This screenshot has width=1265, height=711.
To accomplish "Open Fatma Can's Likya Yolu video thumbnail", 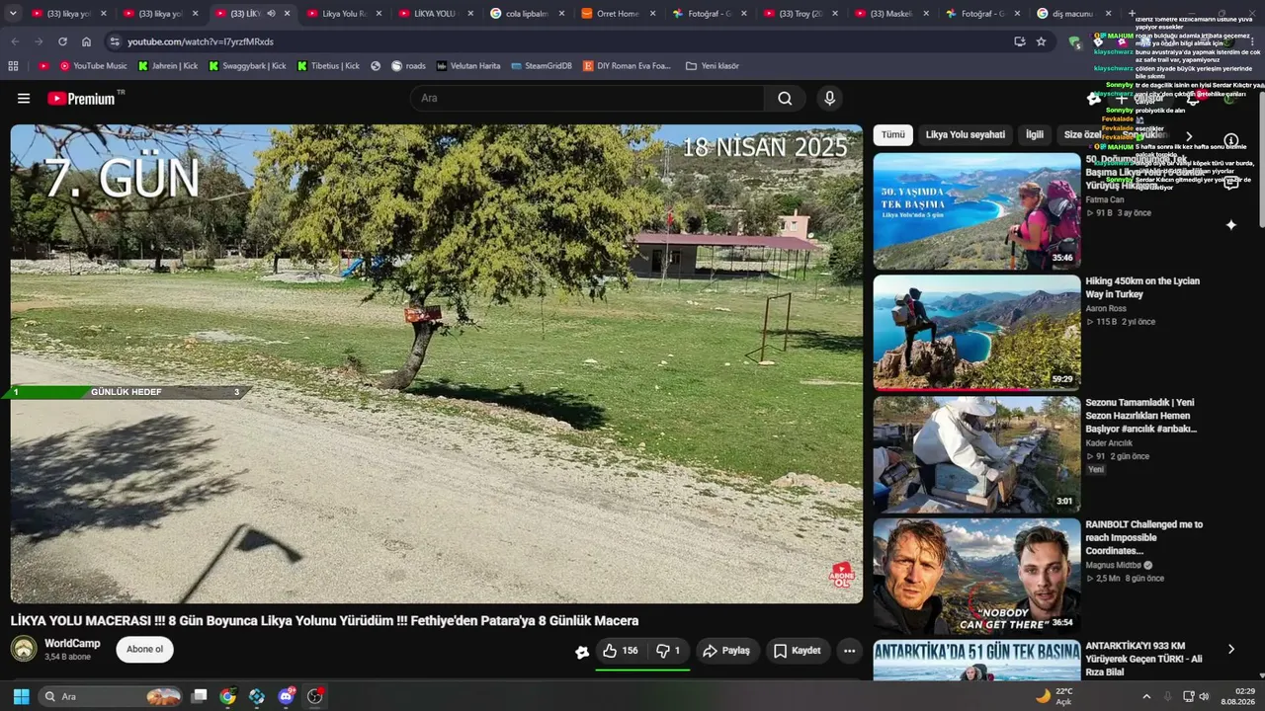I will (976, 211).
